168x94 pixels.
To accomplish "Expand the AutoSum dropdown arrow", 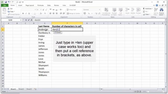I will 152,9.
